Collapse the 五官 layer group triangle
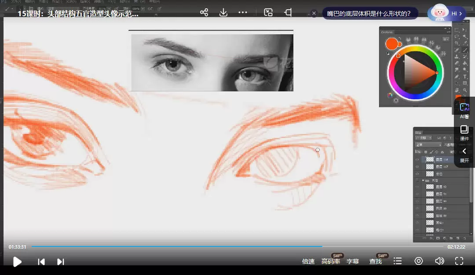Screen dimensions: 475x275 (424, 181)
